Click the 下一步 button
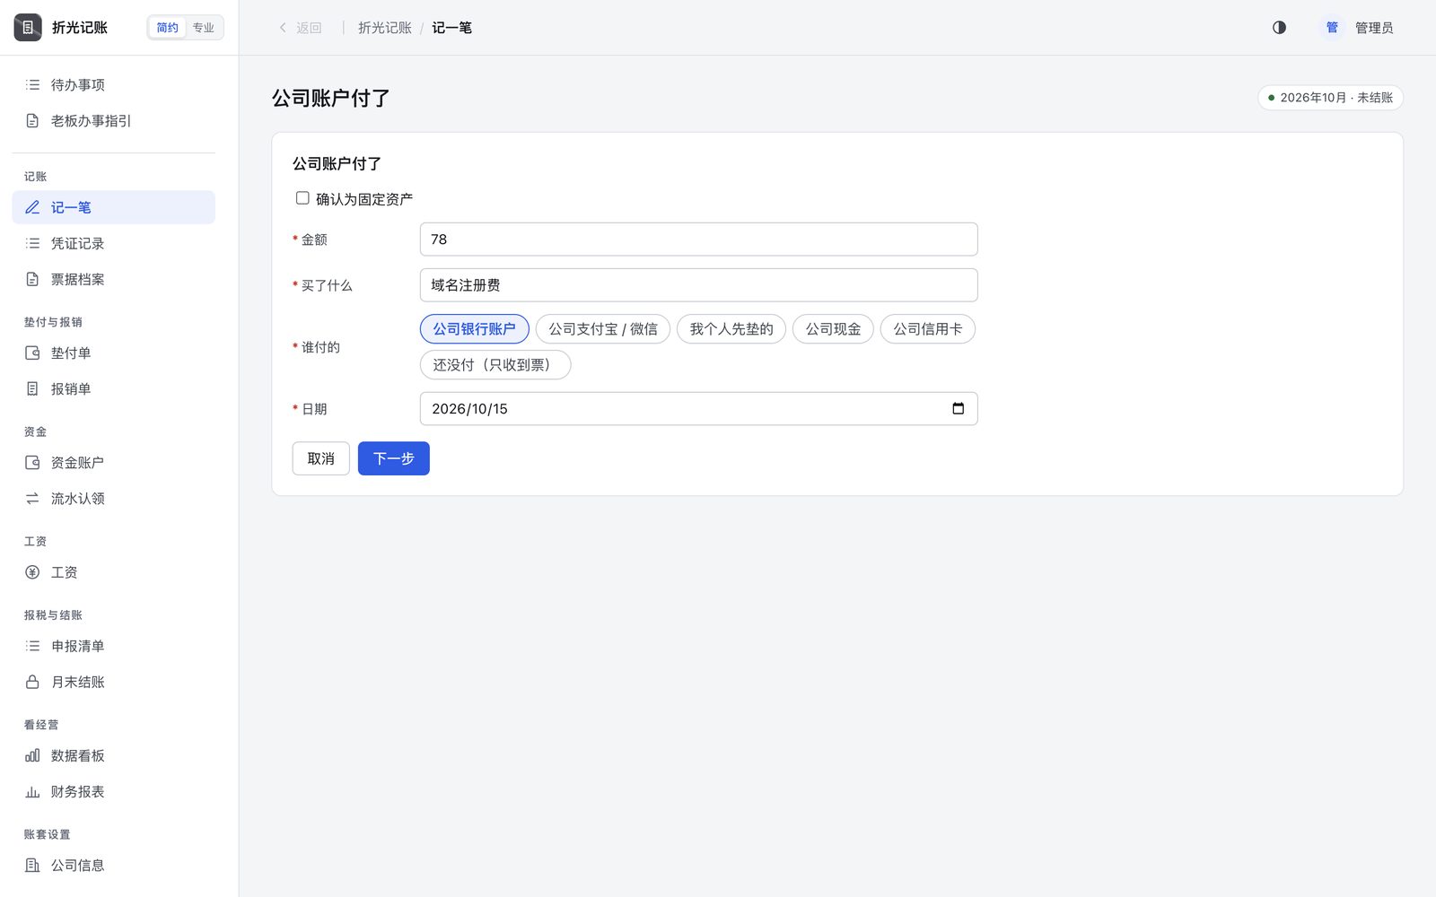Image resolution: width=1436 pixels, height=897 pixels. click(394, 458)
